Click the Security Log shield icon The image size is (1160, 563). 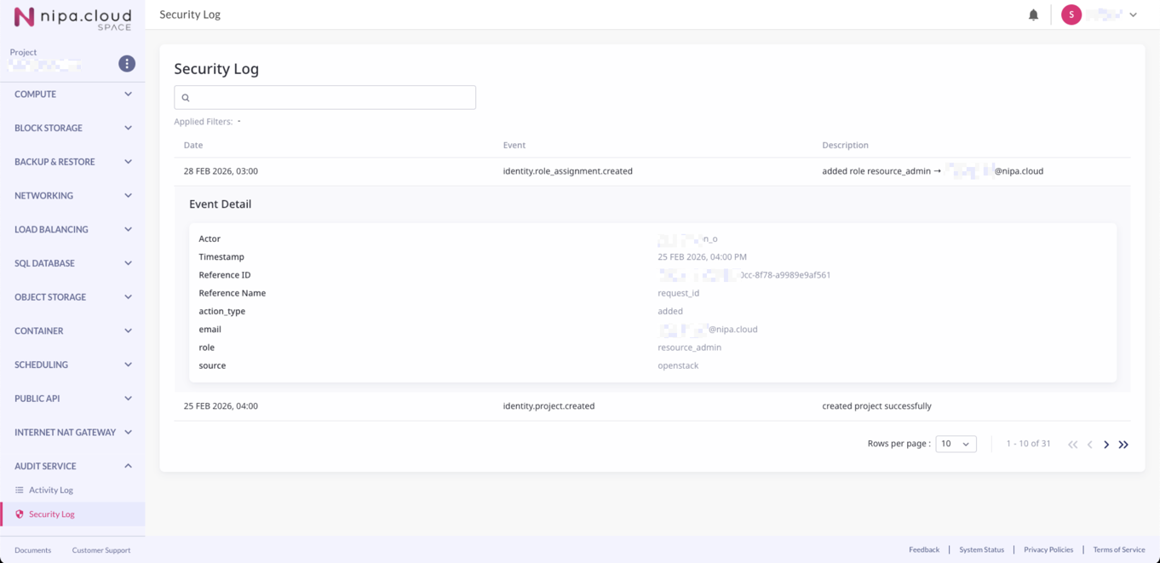tap(20, 514)
